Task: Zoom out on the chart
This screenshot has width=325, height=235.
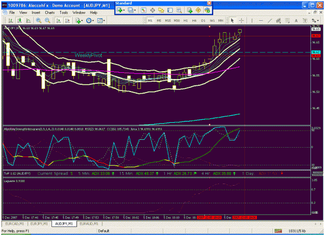Action: (47, 20)
